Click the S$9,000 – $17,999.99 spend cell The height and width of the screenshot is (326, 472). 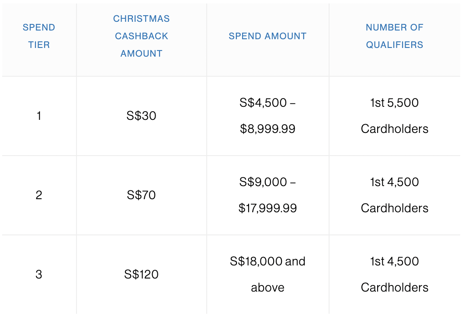click(x=267, y=195)
